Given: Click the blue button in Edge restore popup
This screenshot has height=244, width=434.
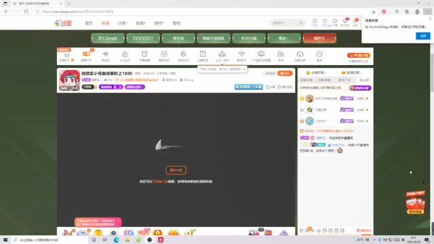Looking at the screenshot, I should pyautogui.click(x=423, y=36).
